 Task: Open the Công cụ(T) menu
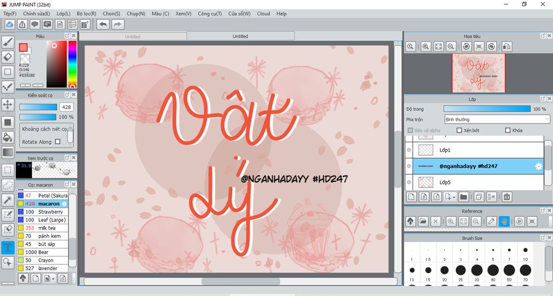pos(210,13)
